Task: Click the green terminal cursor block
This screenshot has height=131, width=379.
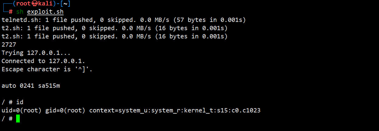Action: click(x=18, y=119)
